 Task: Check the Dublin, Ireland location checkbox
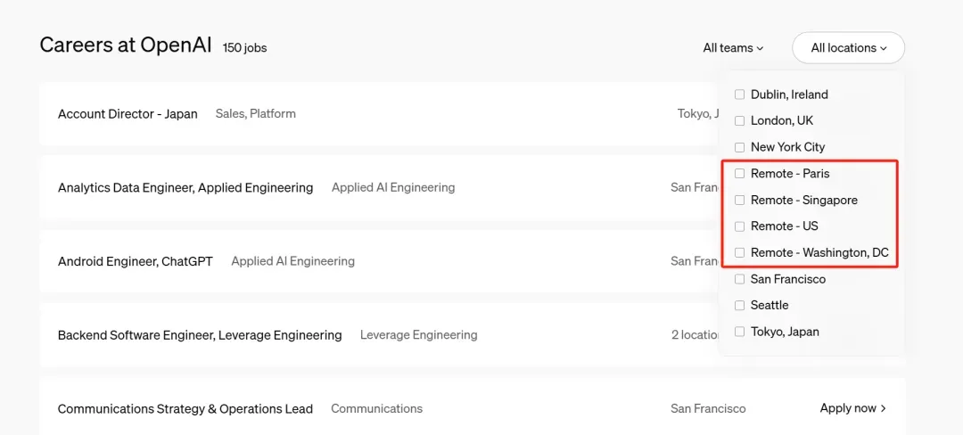[739, 94]
